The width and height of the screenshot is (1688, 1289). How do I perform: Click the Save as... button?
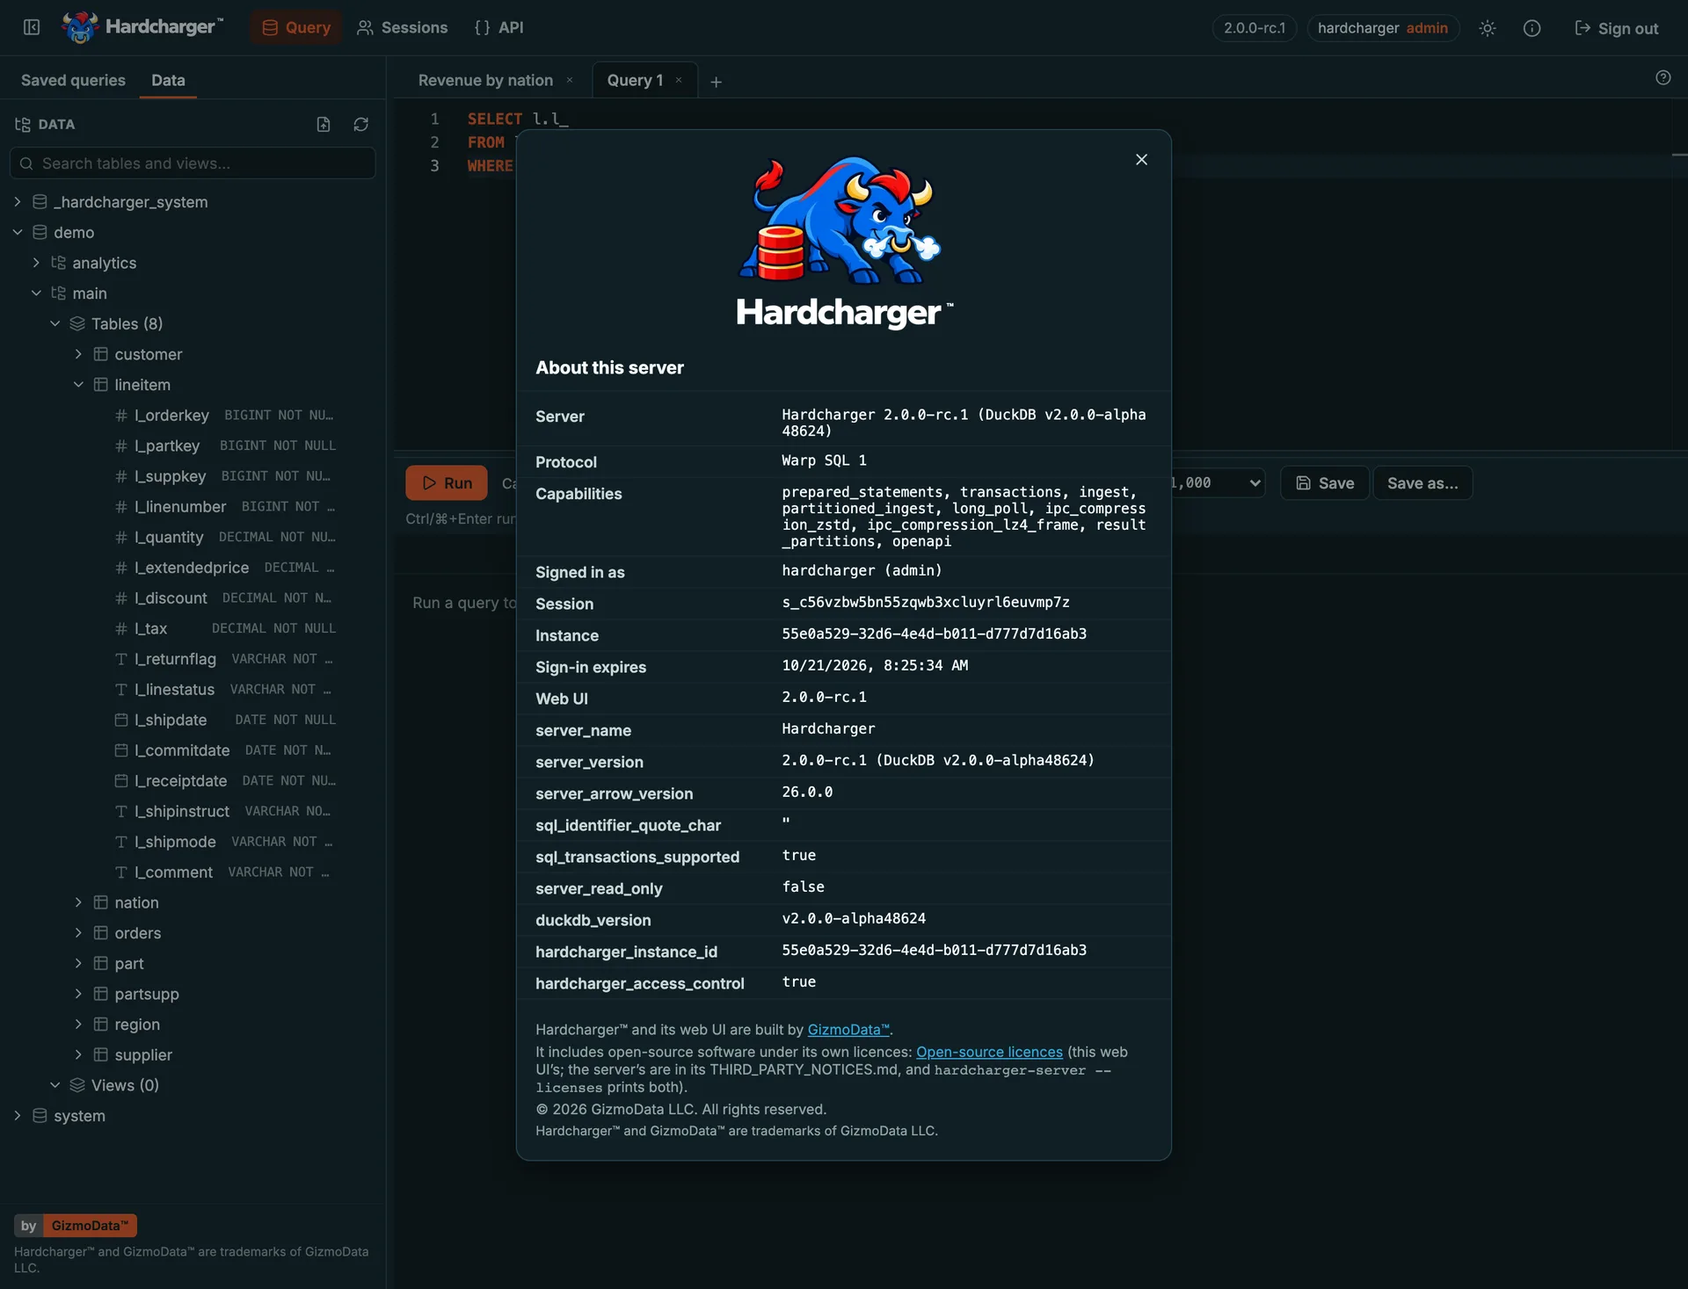coord(1422,482)
